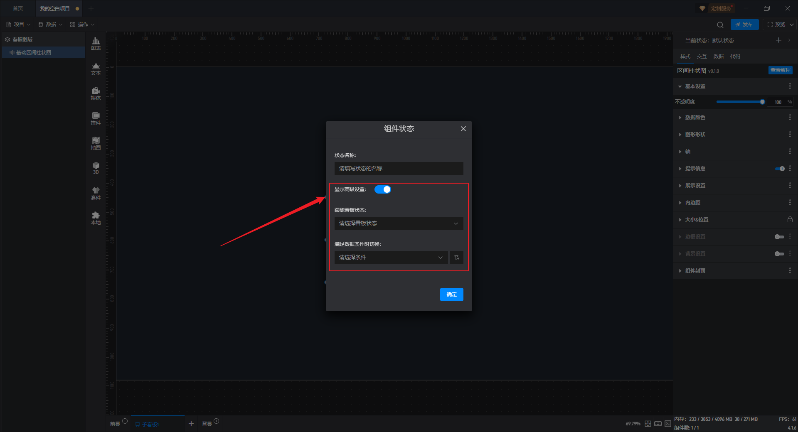Click the 预览 button
Viewport: 798px width, 432px height.
776,25
